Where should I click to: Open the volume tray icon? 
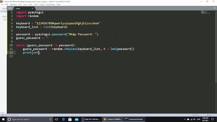pyautogui.click(x=194, y=119)
